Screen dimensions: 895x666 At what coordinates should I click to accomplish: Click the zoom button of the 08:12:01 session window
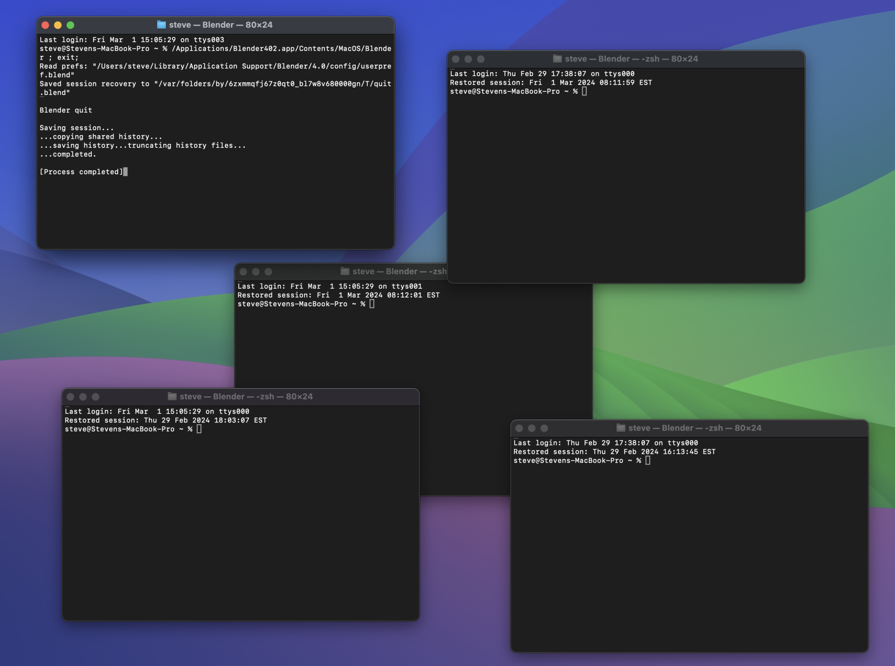coord(268,272)
